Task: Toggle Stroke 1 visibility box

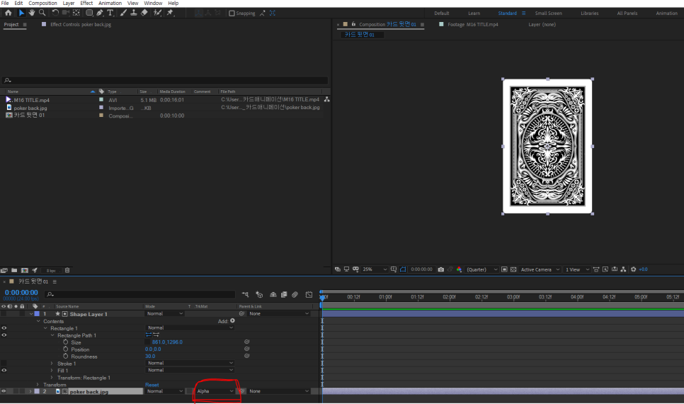Action: tap(4, 363)
